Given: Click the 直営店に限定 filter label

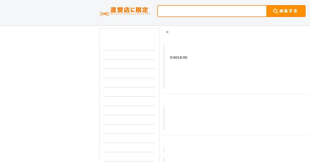Looking at the screenshot, I should [129, 10].
